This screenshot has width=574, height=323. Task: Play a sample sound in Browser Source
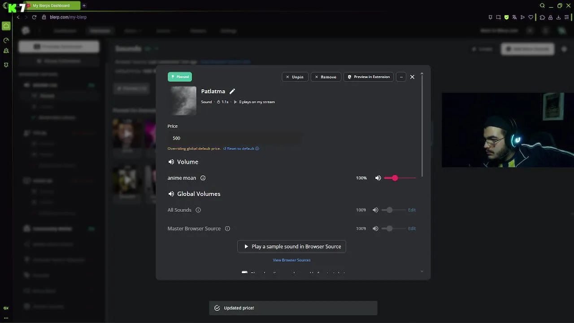point(291,247)
